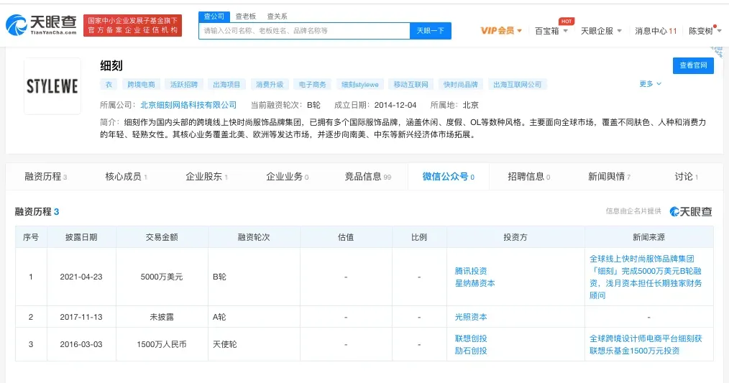The height and width of the screenshot is (383, 729).
Task: Click the 快时尚品牌 tag
Action: [x=461, y=85]
